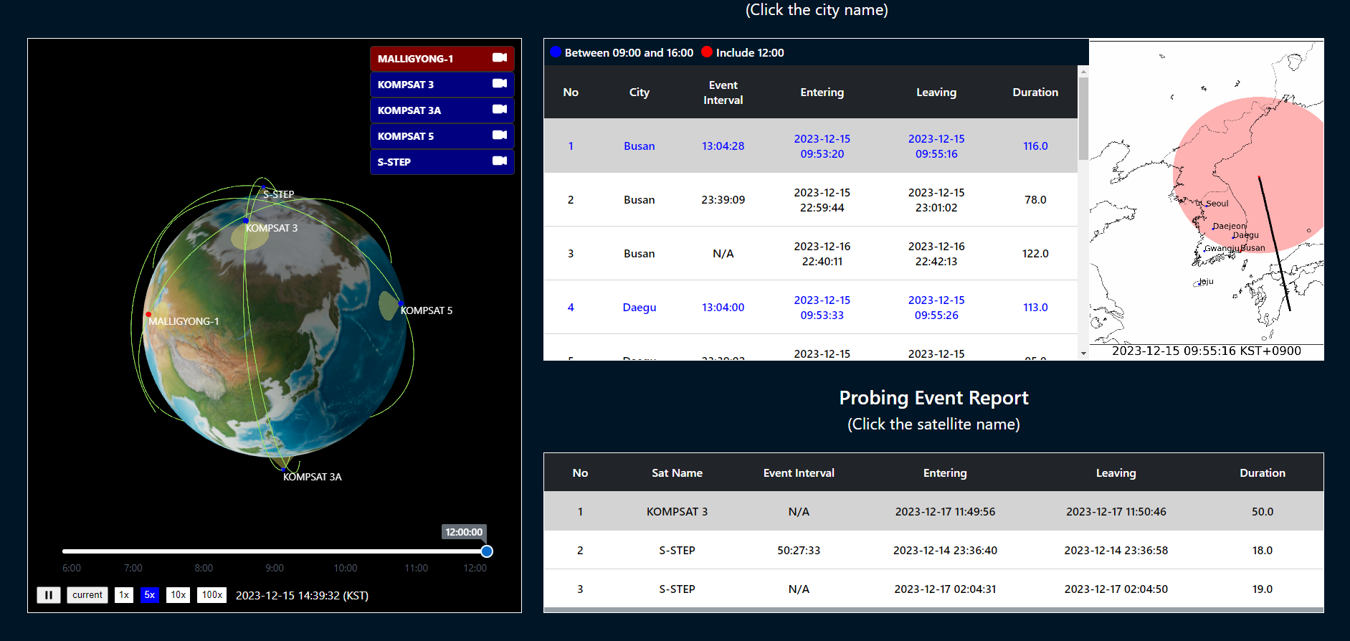The height and width of the screenshot is (641, 1350).
Task: Click red legend dot Include 12:00
Action: click(x=707, y=52)
